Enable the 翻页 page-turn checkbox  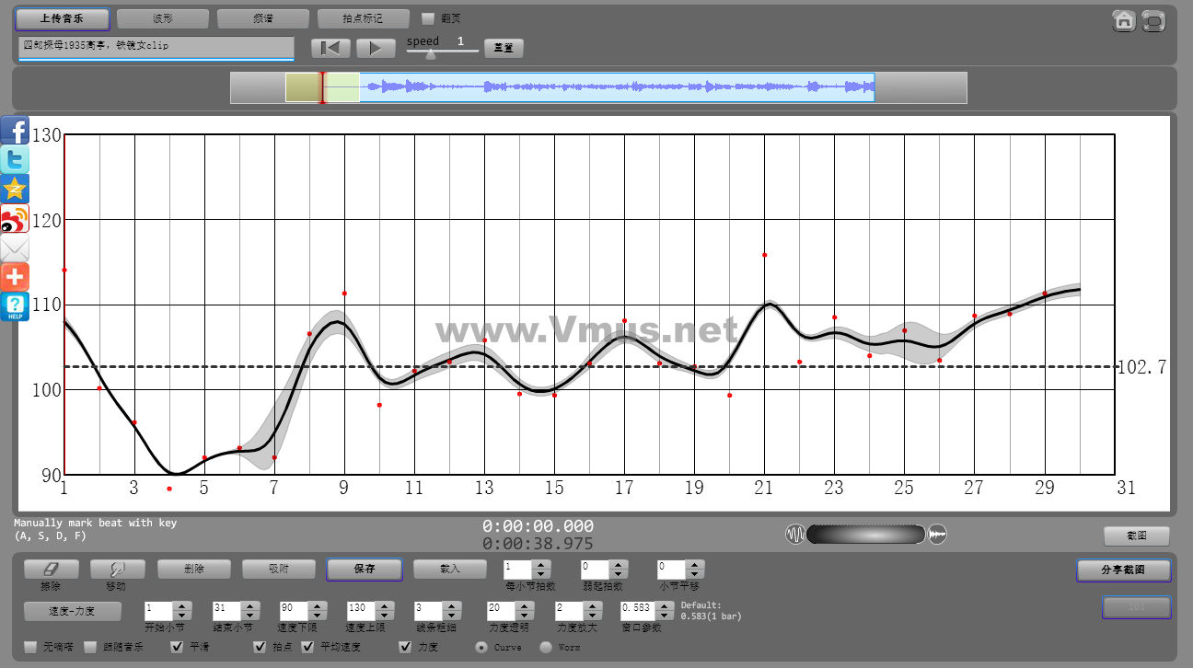(427, 18)
